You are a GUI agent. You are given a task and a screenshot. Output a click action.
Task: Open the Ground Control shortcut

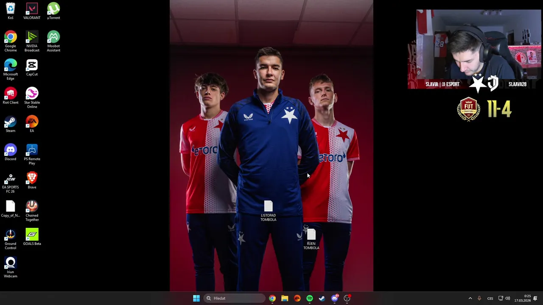click(x=11, y=239)
